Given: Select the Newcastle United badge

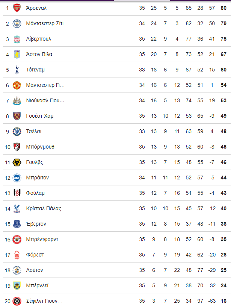Looking at the screenshot, I should point(17,100).
